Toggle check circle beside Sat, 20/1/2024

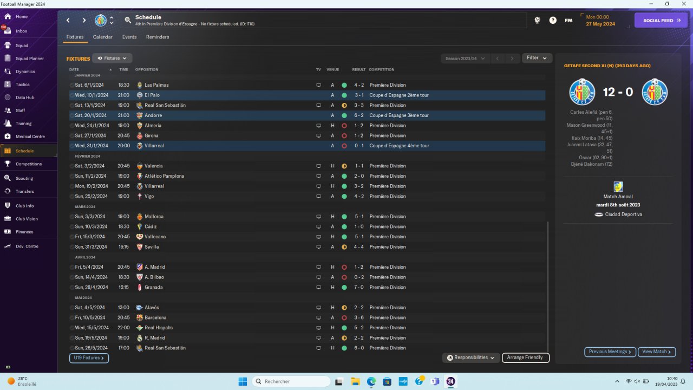click(72, 115)
